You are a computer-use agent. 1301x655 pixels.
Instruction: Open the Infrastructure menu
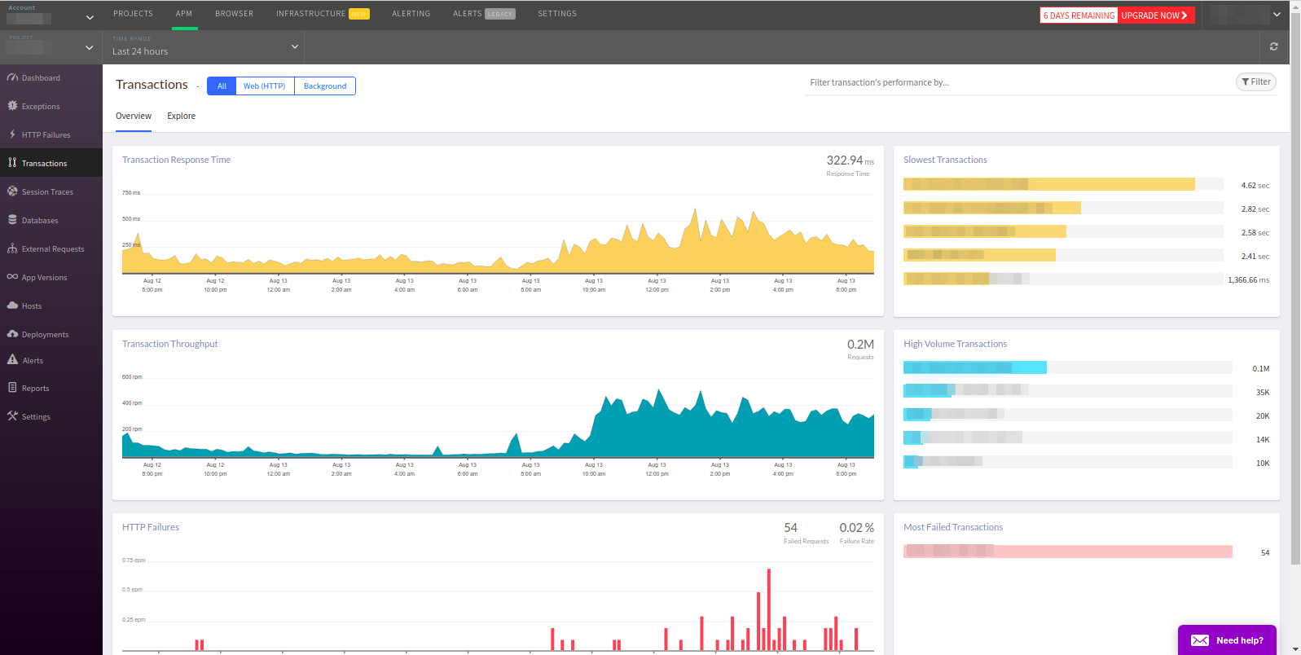(x=323, y=14)
